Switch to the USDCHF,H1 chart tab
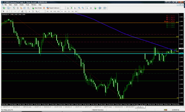 [7, 107]
